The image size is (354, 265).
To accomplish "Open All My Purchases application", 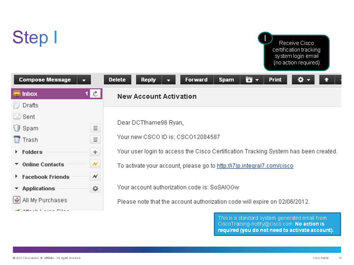I will (45, 200).
